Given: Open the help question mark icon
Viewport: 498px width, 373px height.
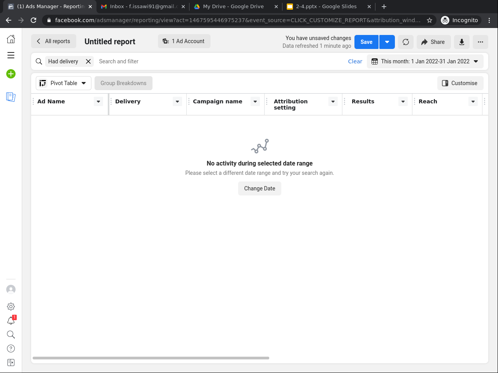Looking at the screenshot, I should point(11,349).
